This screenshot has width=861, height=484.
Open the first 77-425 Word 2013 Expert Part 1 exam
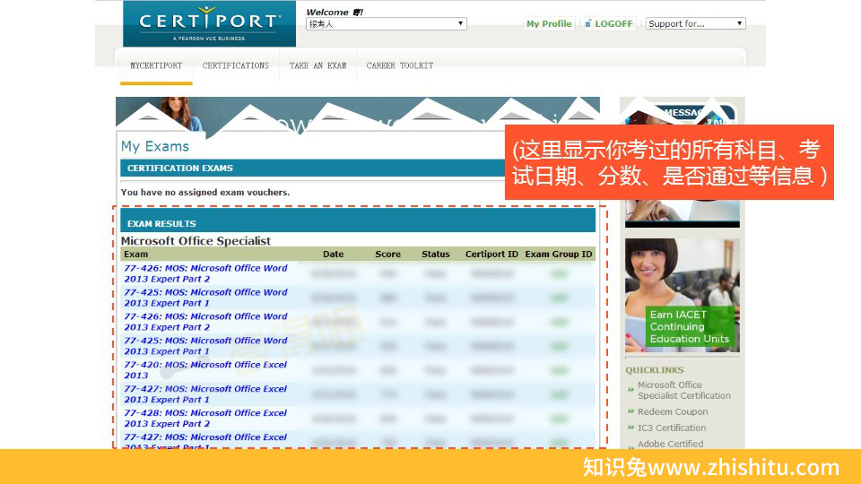(x=205, y=298)
